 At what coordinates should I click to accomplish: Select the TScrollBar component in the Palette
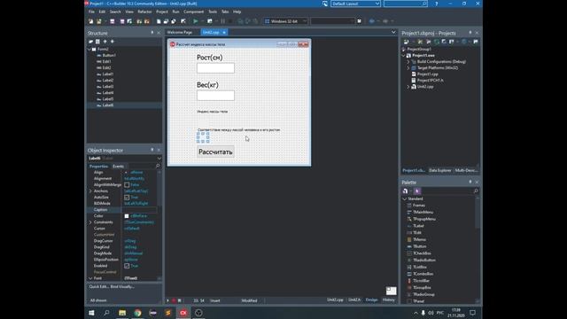point(421,281)
